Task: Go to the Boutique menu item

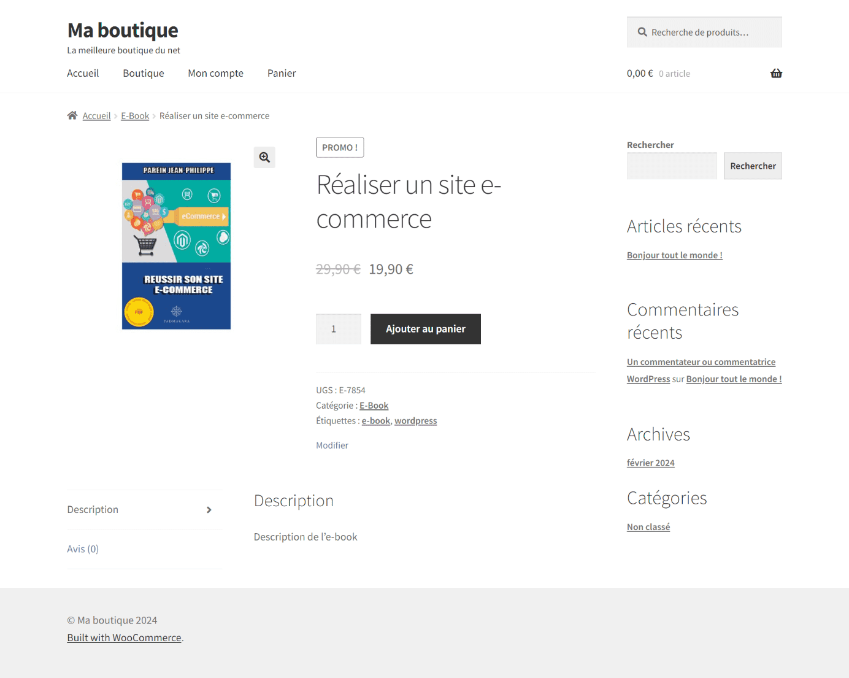Action: coord(144,73)
